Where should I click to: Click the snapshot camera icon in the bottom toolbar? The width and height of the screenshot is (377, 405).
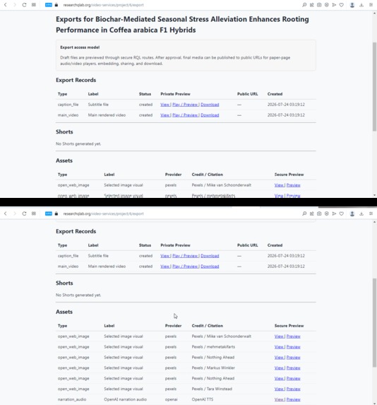(x=319, y=213)
